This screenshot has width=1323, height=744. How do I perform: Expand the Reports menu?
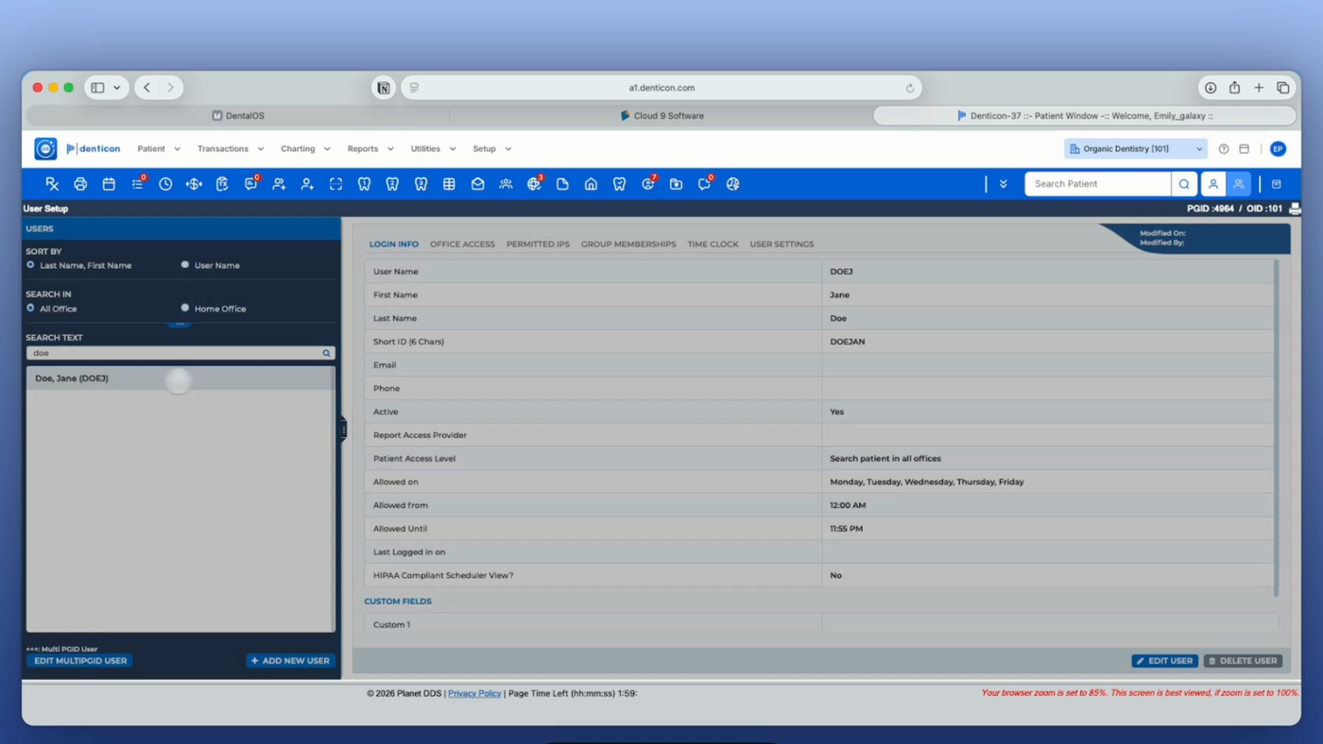point(370,149)
